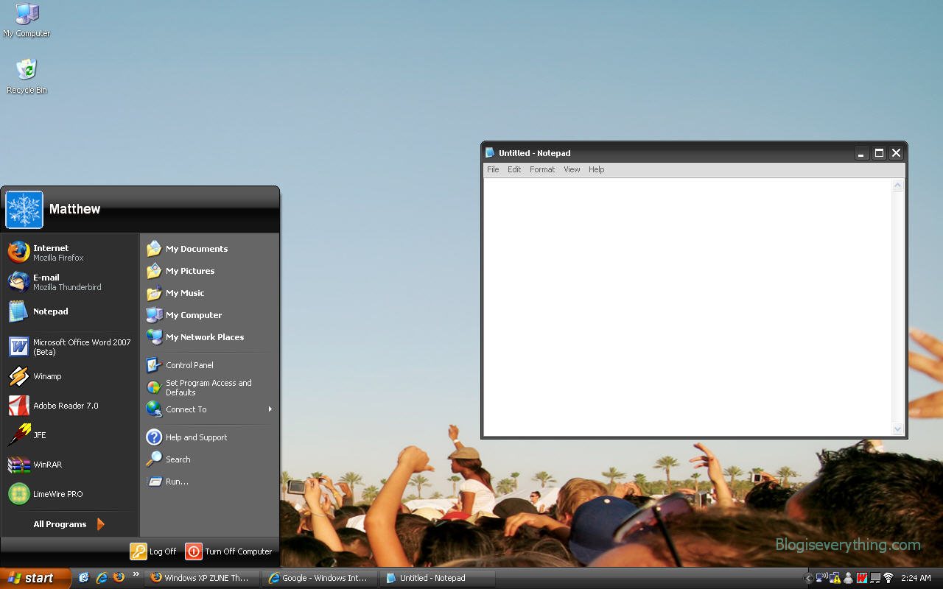Click inside the Notepad text area
Viewport: 943px width, 589px height.
[x=687, y=307]
